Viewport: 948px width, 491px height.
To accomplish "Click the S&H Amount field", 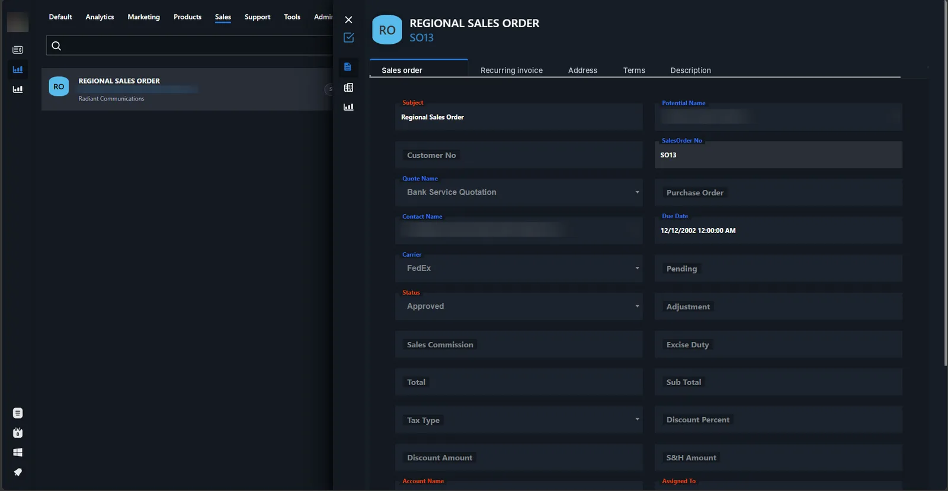I will pos(779,458).
